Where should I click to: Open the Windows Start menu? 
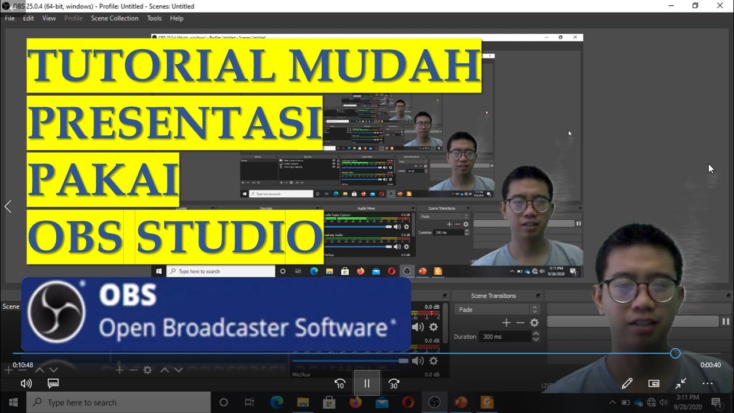pyautogui.click(x=13, y=402)
